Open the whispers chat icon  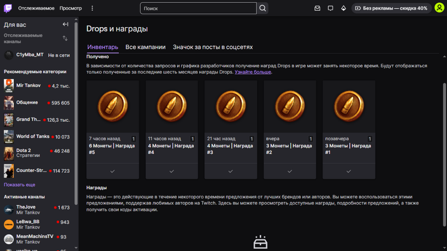pyautogui.click(x=330, y=8)
